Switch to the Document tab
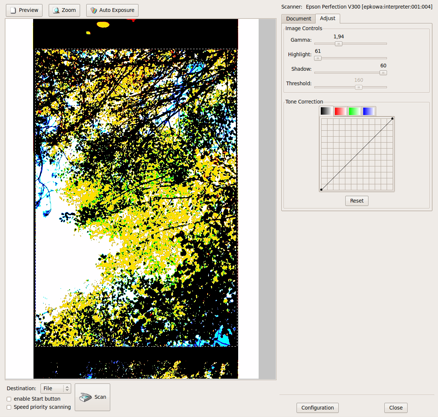438x417 pixels. 298,19
